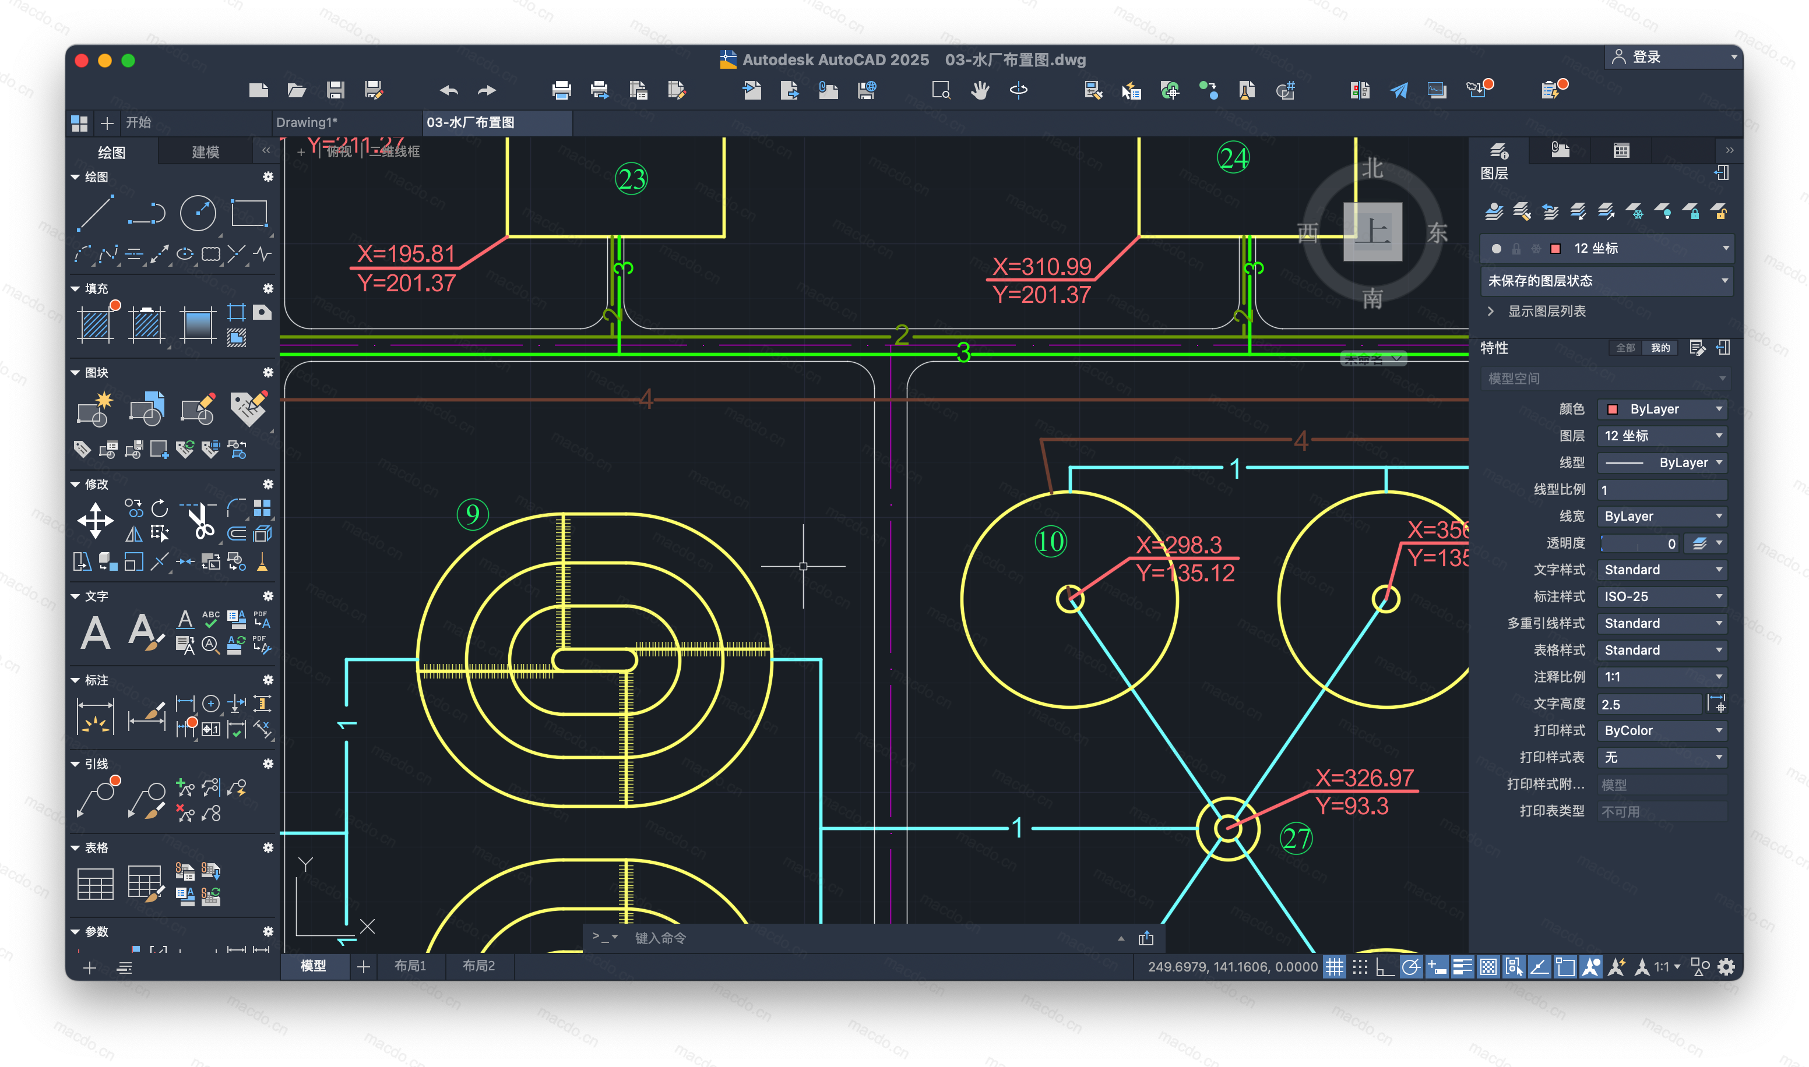The image size is (1809, 1067).
Task: Click 上 face of the ViewCube
Action: tap(1372, 232)
